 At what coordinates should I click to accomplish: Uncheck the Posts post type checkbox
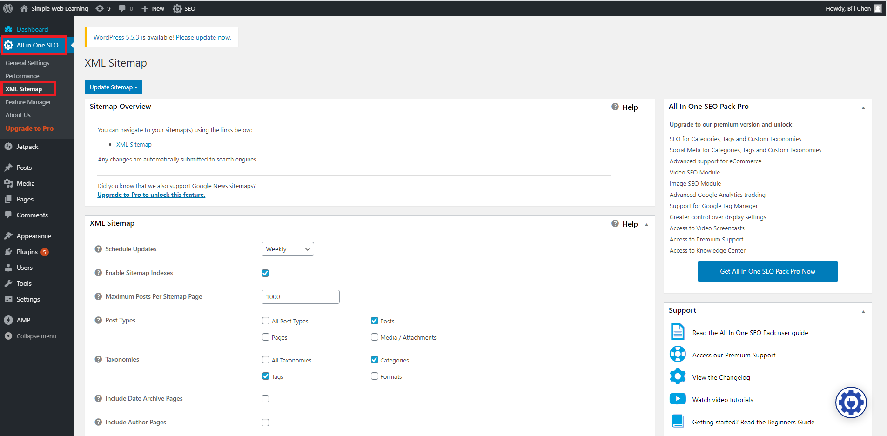(x=375, y=321)
